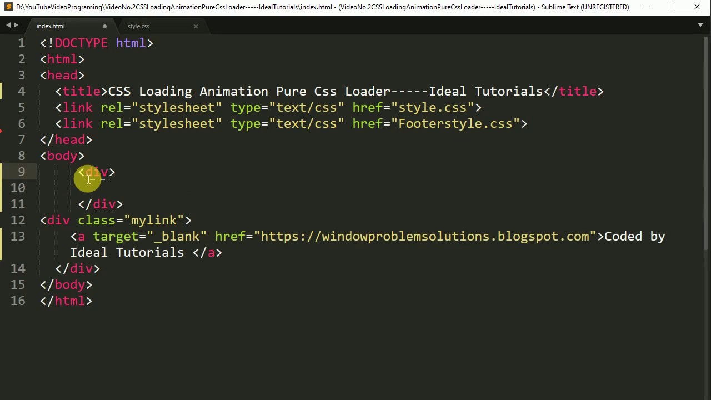Switch to the index.html tab

pyautogui.click(x=51, y=26)
